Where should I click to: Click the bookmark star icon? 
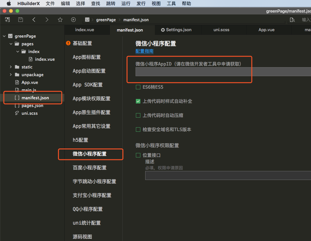click(60, 20)
